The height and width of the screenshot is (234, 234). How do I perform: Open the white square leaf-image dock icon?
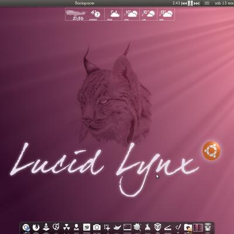[87, 227]
